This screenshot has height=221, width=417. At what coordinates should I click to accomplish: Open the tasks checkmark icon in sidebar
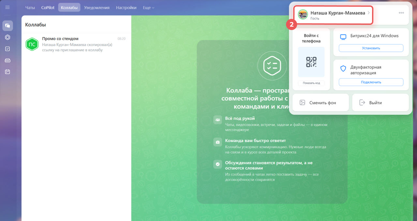(7, 49)
